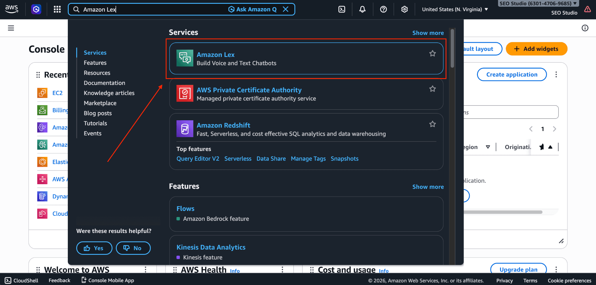Toggle the hamburger navigation menu
This screenshot has height=285, width=596.
pos(11,28)
